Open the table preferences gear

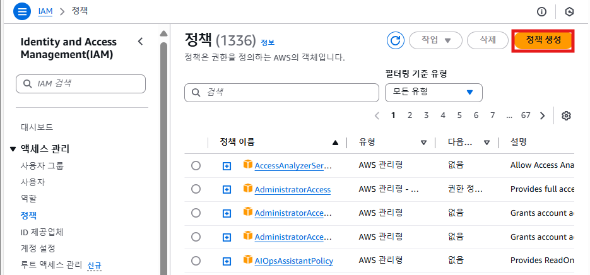pos(566,115)
